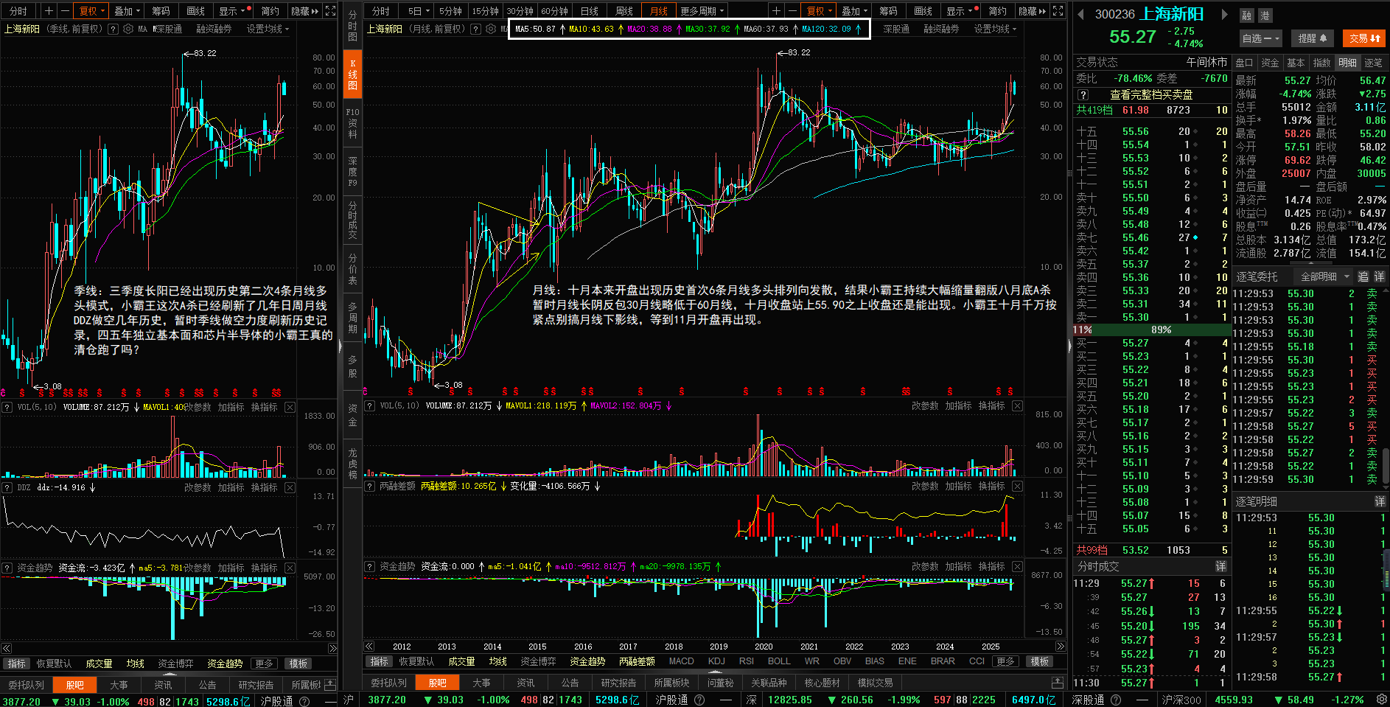The height and width of the screenshot is (707, 1390).
Task: Click help icon beside 查看完整档买卖盘
Action: [1083, 95]
